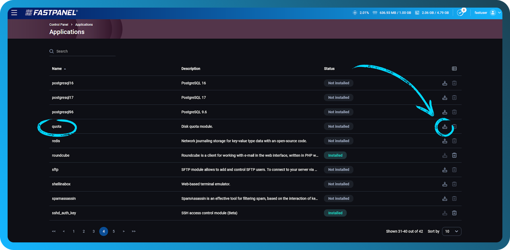Open the table column display settings

(x=454, y=68)
